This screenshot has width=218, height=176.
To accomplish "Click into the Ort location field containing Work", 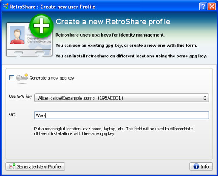I will pos(122,115).
